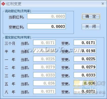Edit the 八年 变更 field 0.0371

(x=85, y=91)
